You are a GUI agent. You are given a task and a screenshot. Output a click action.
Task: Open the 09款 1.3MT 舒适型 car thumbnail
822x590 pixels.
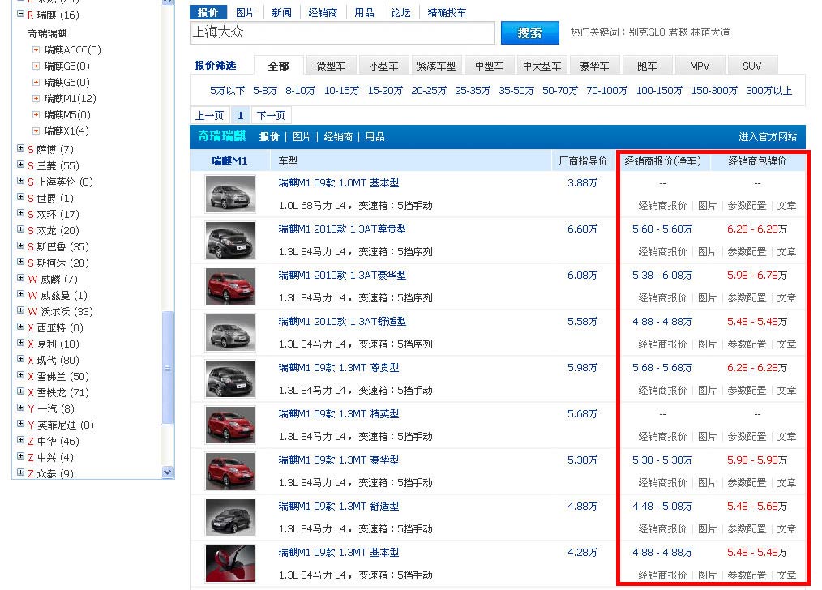pyautogui.click(x=230, y=516)
